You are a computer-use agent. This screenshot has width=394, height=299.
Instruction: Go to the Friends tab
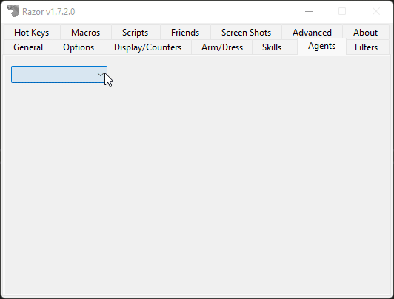point(185,33)
